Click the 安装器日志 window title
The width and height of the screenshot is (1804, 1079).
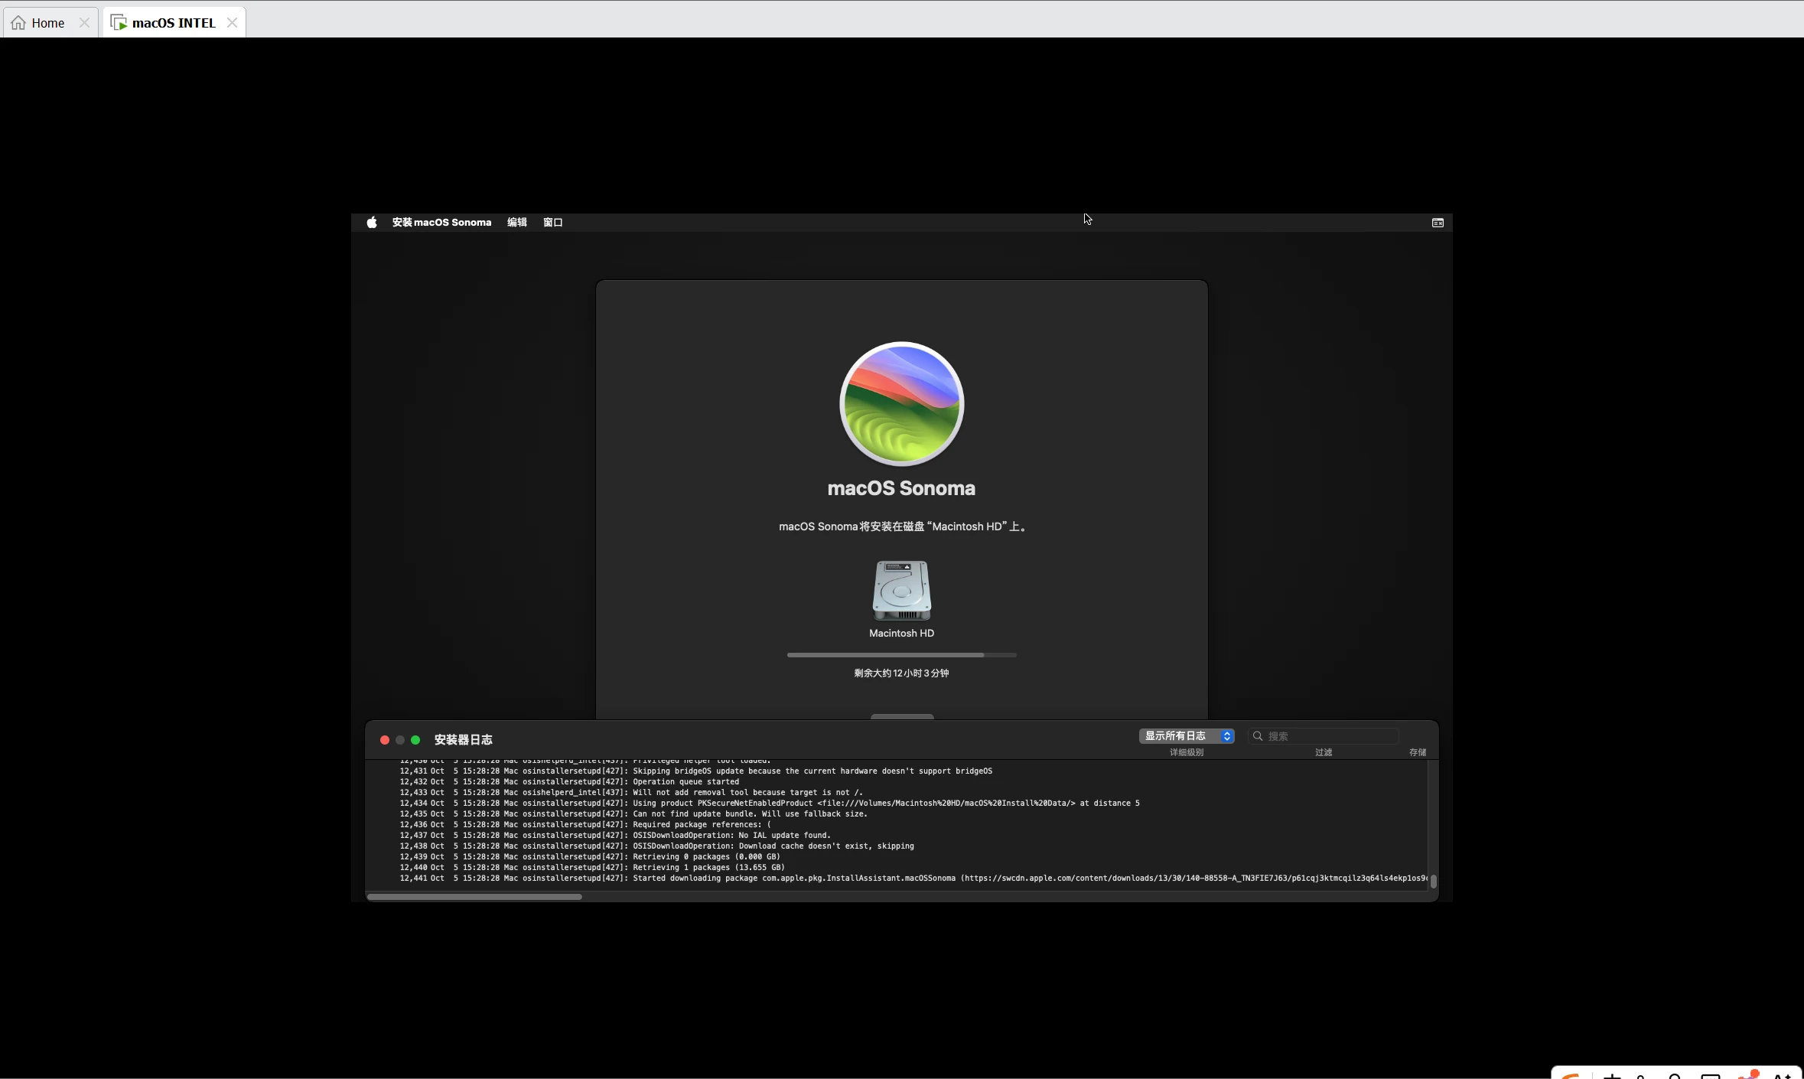(x=463, y=740)
